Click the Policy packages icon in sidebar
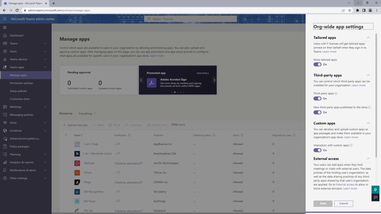Viewport: 381px width, 214px height. [5, 146]
